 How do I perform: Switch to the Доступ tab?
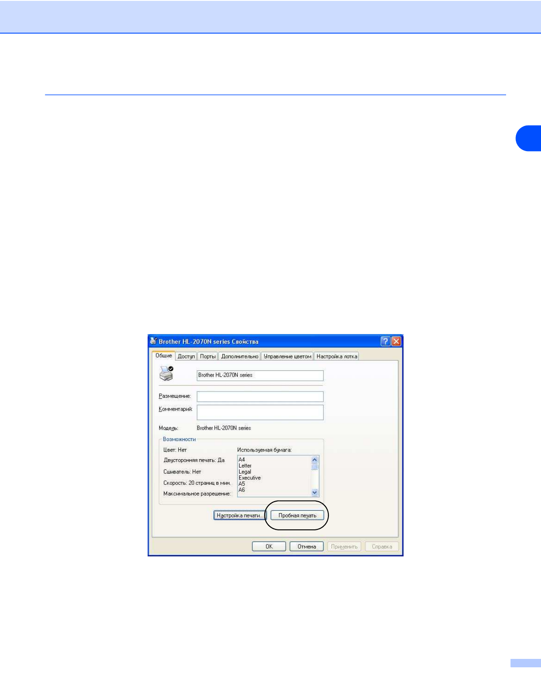click(x=186, y=356)
